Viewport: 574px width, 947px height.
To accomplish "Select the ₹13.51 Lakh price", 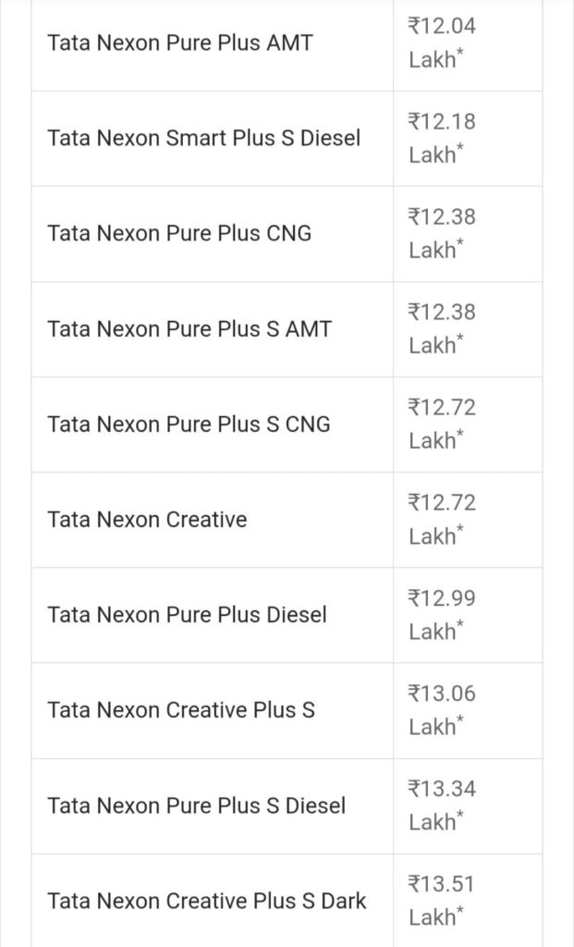I will pyautogui.click(x=443, y=900).
